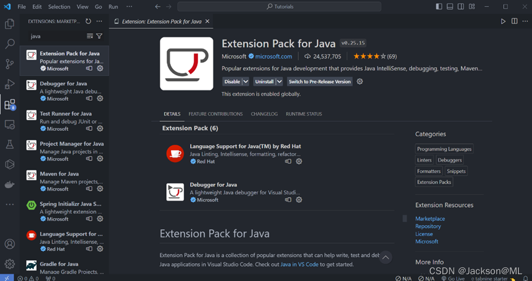The width and height of the screenshot is (532, 281).
Task: Open the Repository resource link
Action: point(428,226)
